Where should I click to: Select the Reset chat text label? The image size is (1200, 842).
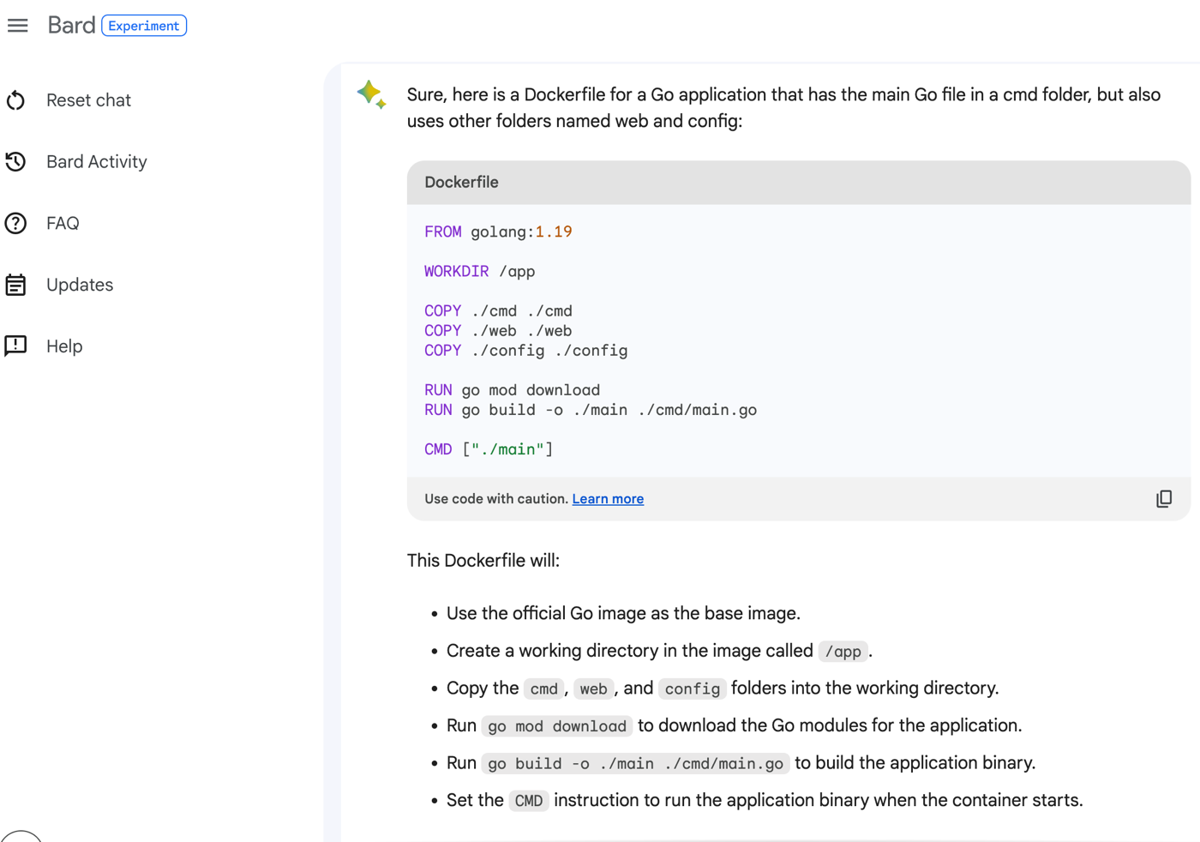[88, 100]
